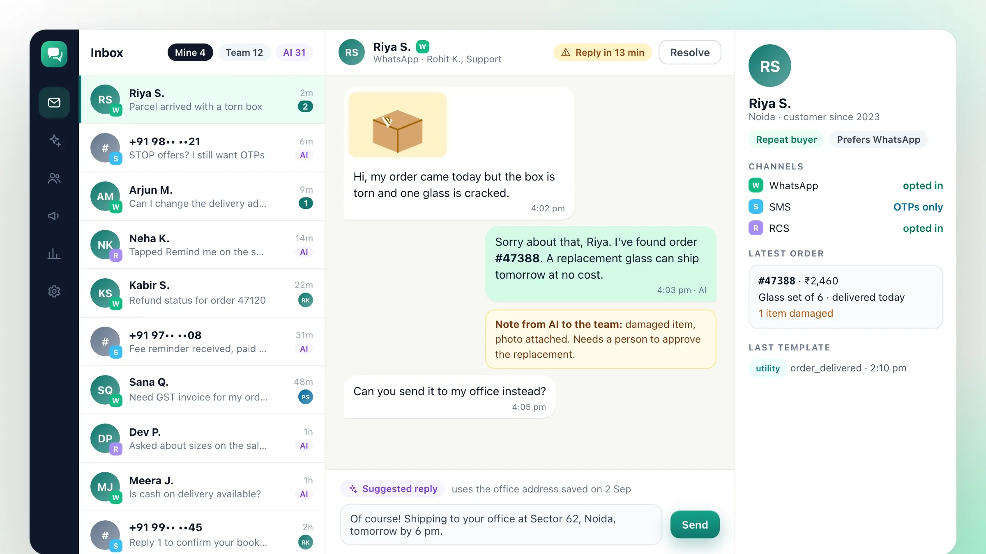
Task: Open the Campaigns megaphone icon in sidebar
Action: pyautogui.click(x=54, y=216)
